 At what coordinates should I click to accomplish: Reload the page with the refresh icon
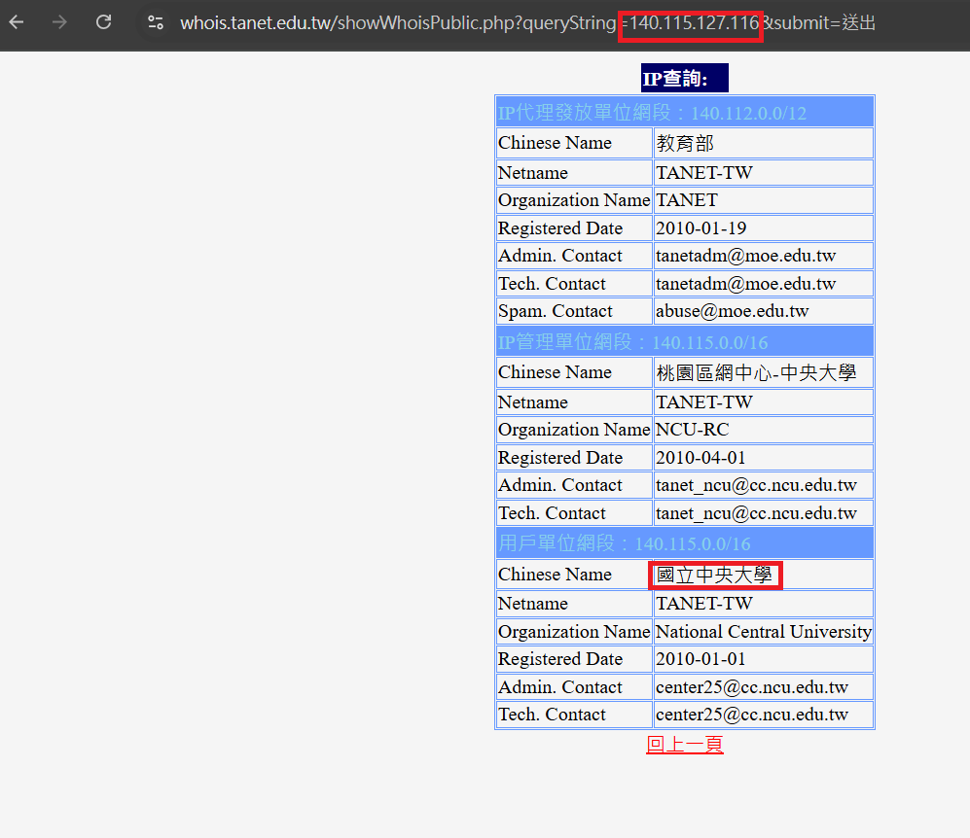[103, 23]
